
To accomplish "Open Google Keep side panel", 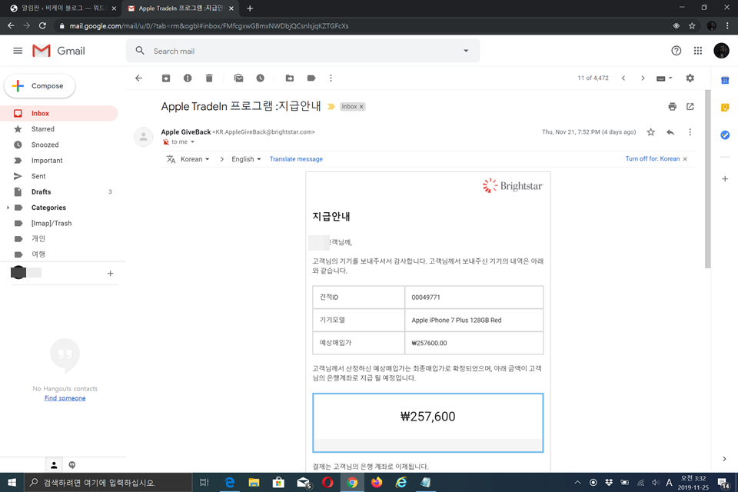I will (x=725, y=108).
